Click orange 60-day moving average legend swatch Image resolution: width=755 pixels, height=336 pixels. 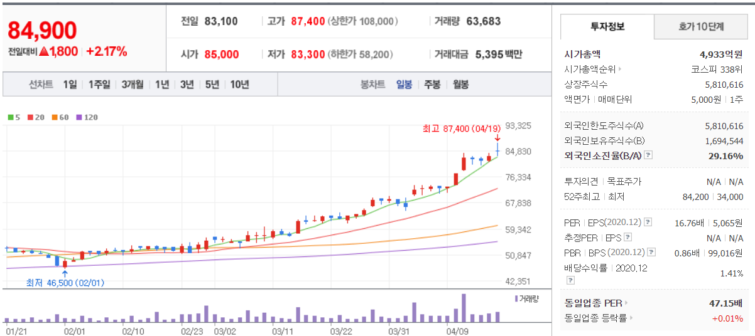[x=55, y=117]
